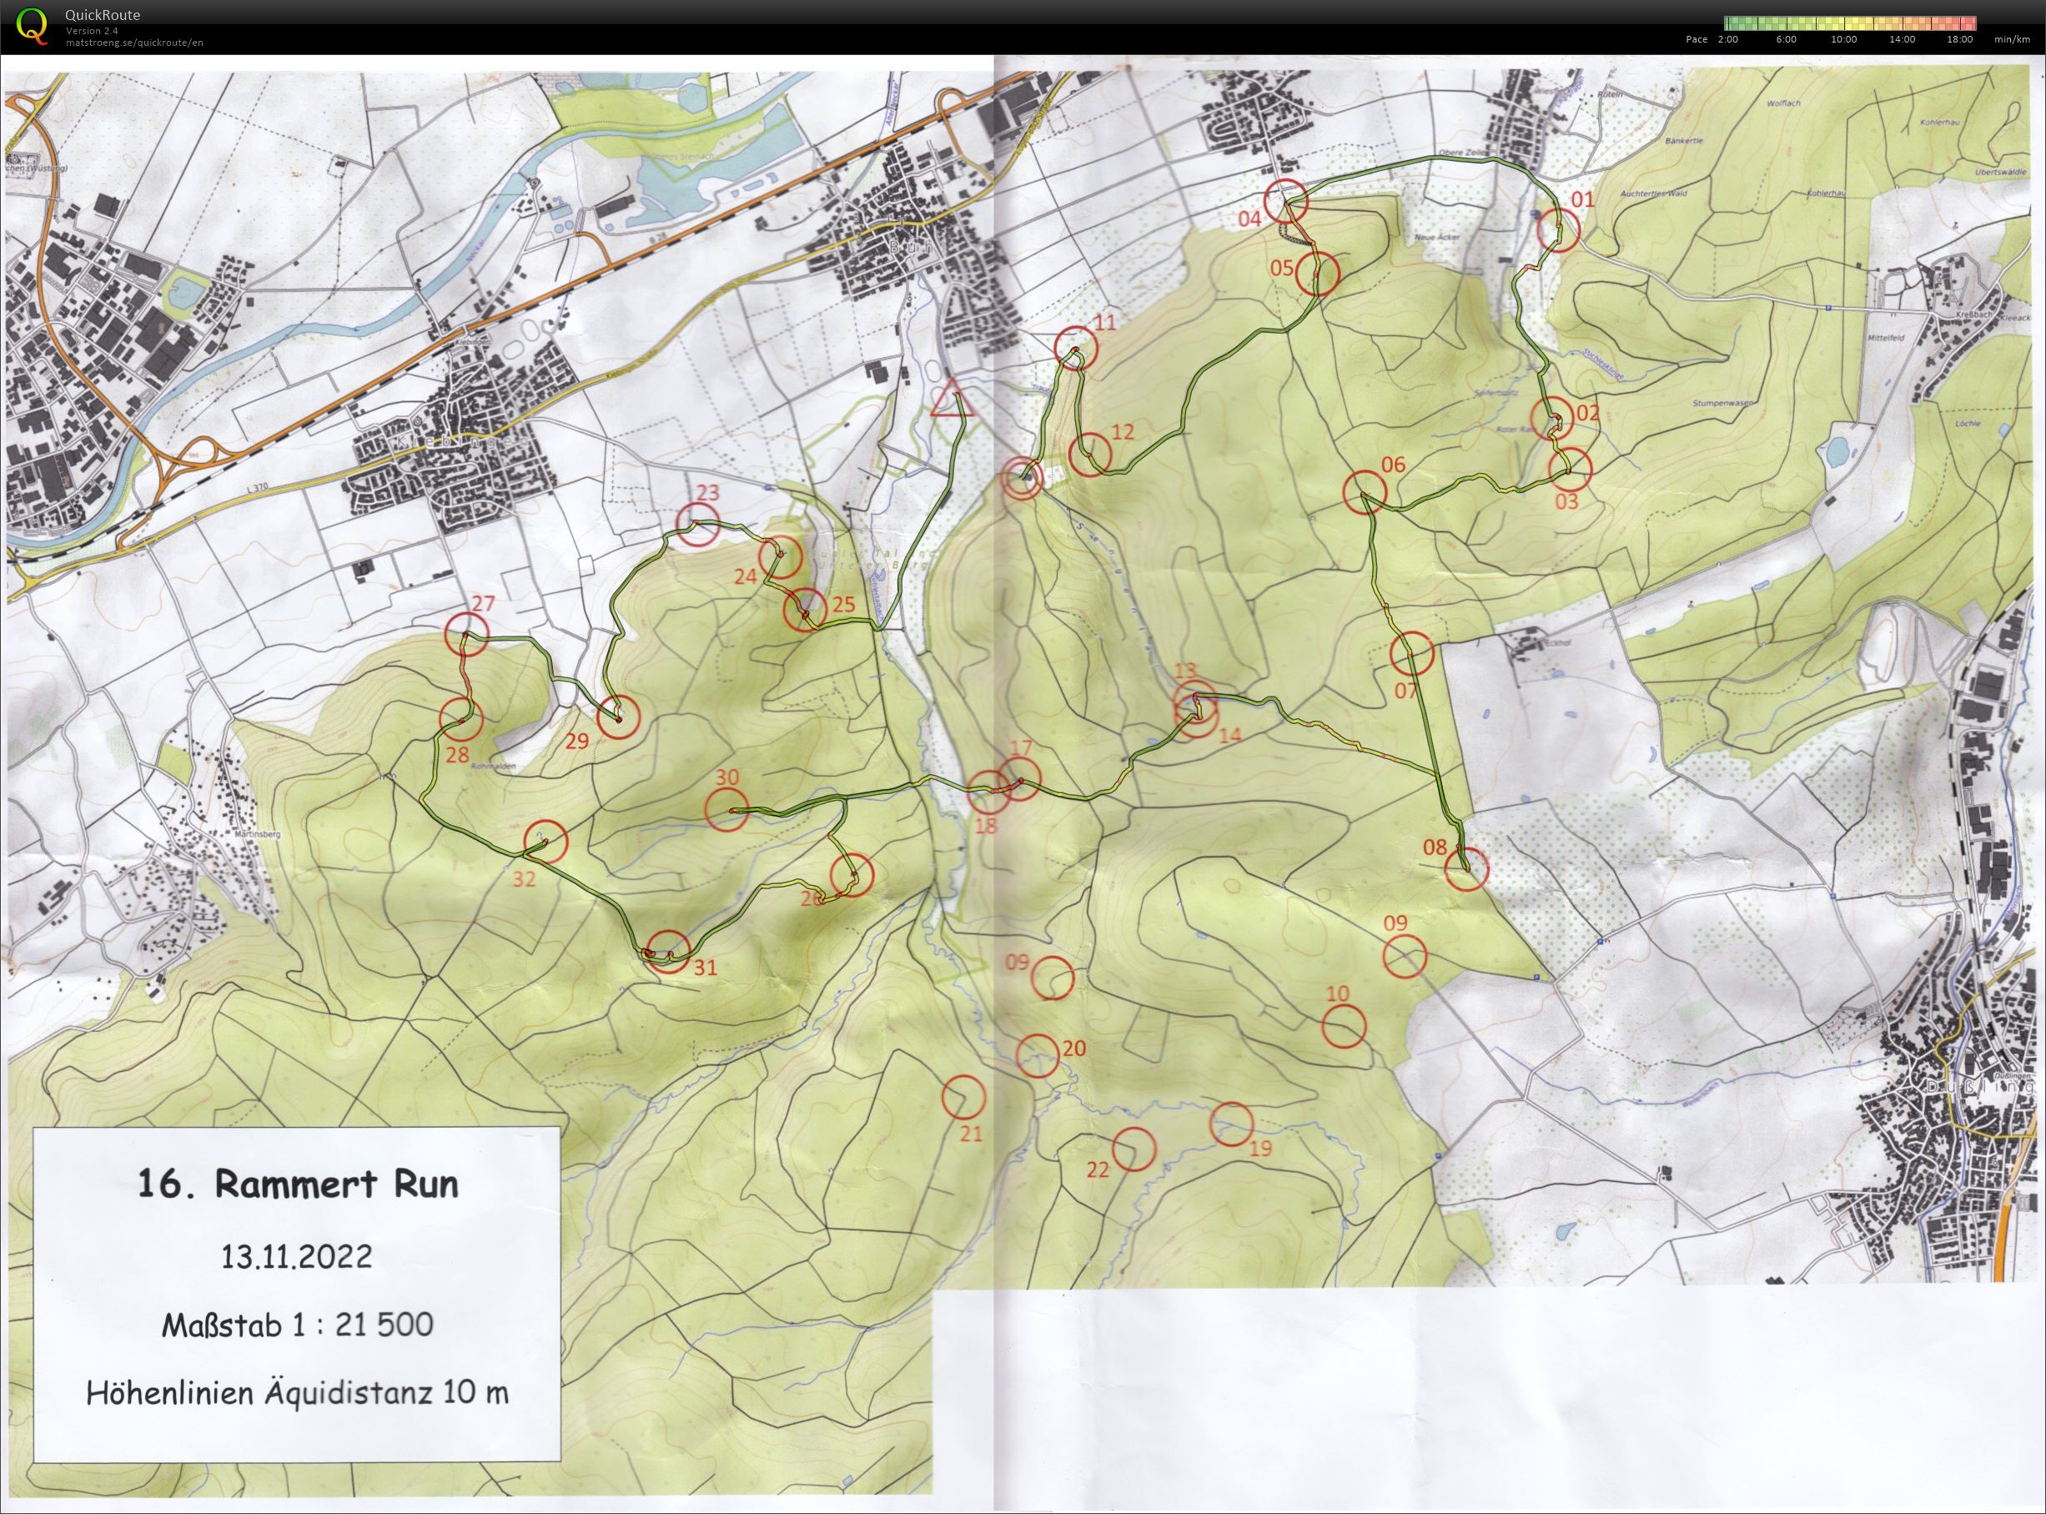Click the 'Version 2.4' label

[92, 31]
